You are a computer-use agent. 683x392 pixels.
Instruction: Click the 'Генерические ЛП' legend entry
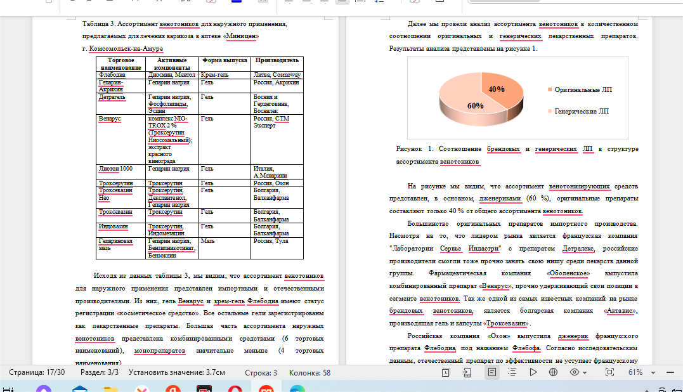578,112
